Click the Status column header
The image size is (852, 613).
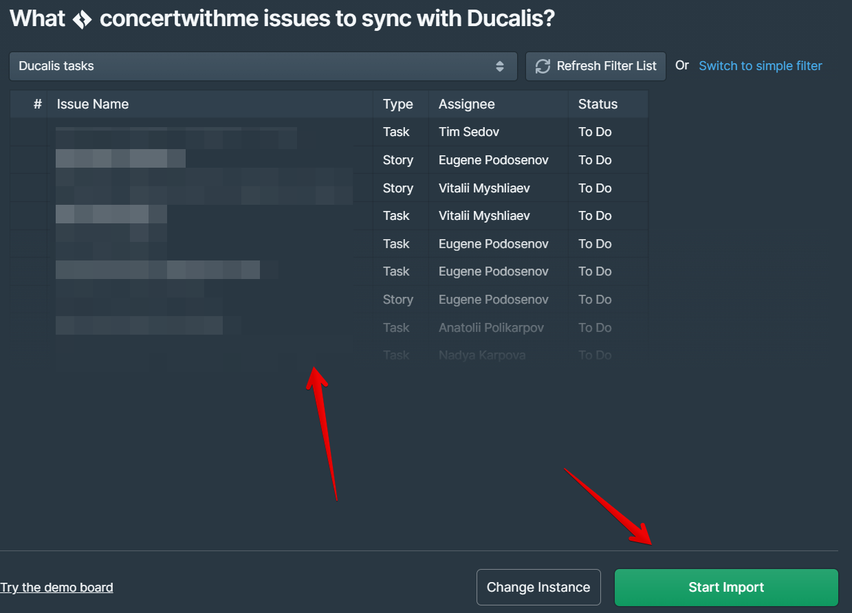pyautogui.click(x=598, y=104)
